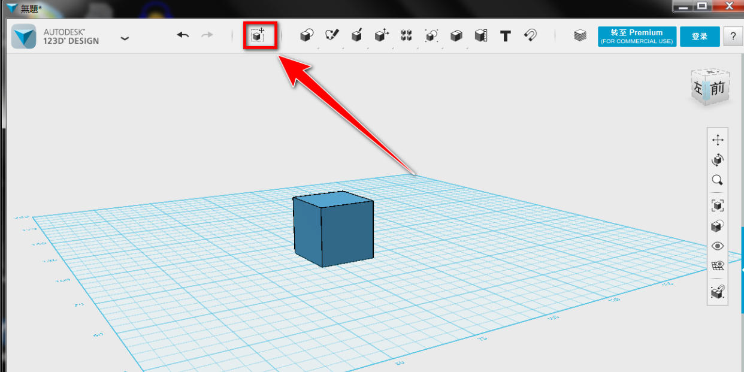Open the application menu chevron

click(125, 38)
